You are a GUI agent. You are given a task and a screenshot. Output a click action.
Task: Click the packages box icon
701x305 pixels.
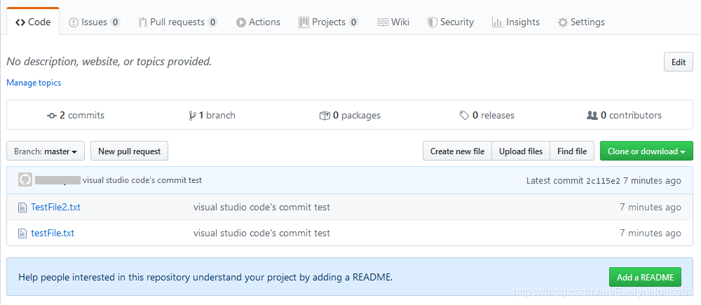point(325,115)
